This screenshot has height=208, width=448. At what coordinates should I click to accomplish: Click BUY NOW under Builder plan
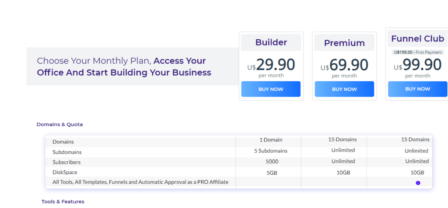point(271,89)
